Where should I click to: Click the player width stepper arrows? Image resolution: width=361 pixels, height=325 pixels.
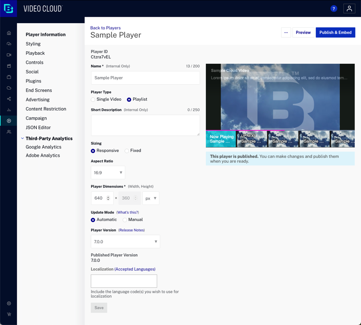pyautogui.click(x=108, y=198)
